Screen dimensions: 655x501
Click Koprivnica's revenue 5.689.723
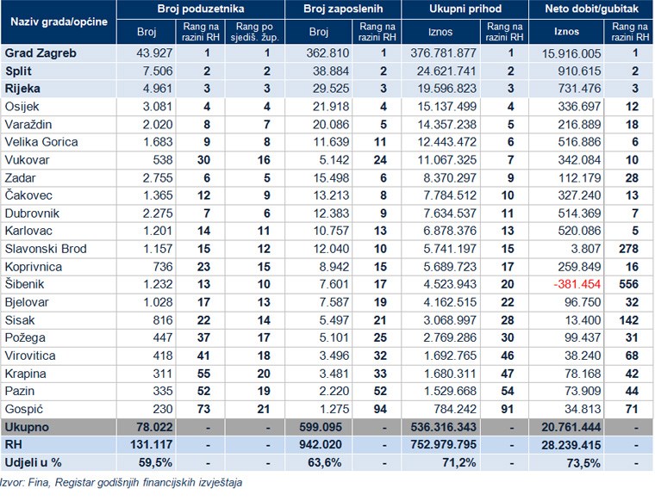click(450, 267)
